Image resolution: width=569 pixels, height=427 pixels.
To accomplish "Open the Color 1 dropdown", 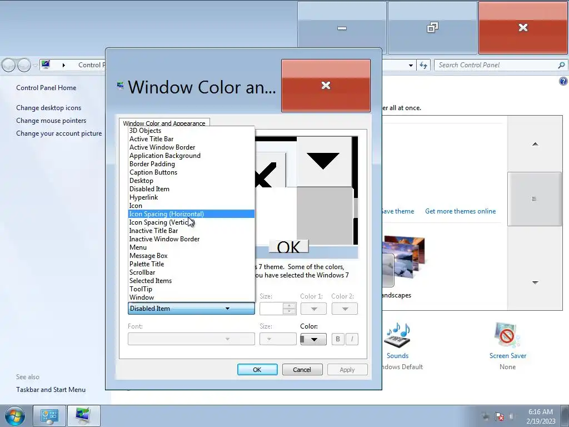I will click(x=313, y=309).
